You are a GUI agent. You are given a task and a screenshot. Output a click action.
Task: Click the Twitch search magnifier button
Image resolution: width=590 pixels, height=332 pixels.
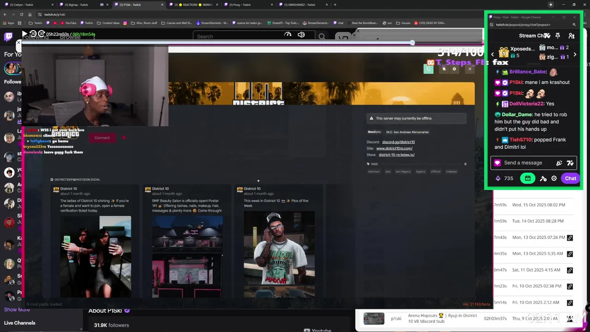click(x=322, y=36)
